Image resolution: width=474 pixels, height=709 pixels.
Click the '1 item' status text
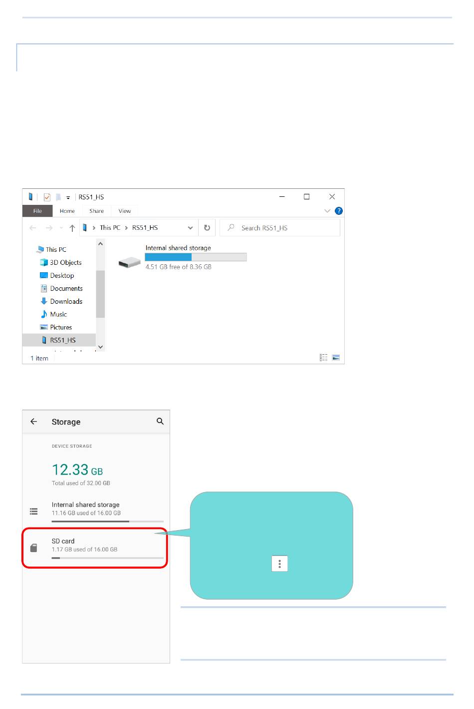(x=39, y=358)
